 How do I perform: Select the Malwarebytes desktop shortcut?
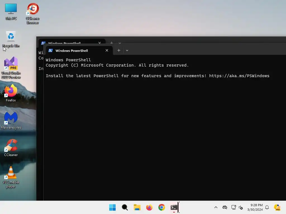11,120
